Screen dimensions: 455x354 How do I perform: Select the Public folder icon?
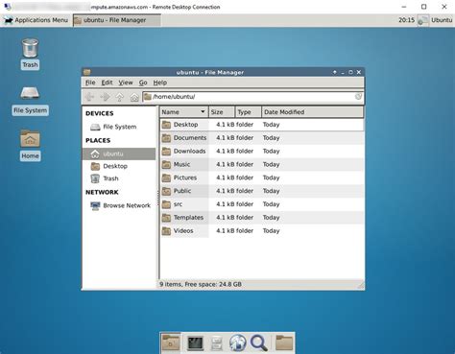(x=166, y=191)
